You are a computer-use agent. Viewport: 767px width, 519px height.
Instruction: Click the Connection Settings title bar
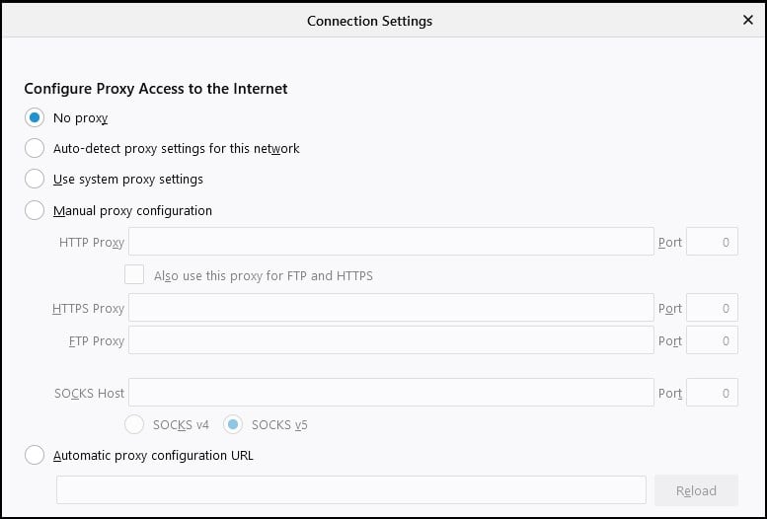(x=369, y=20)
